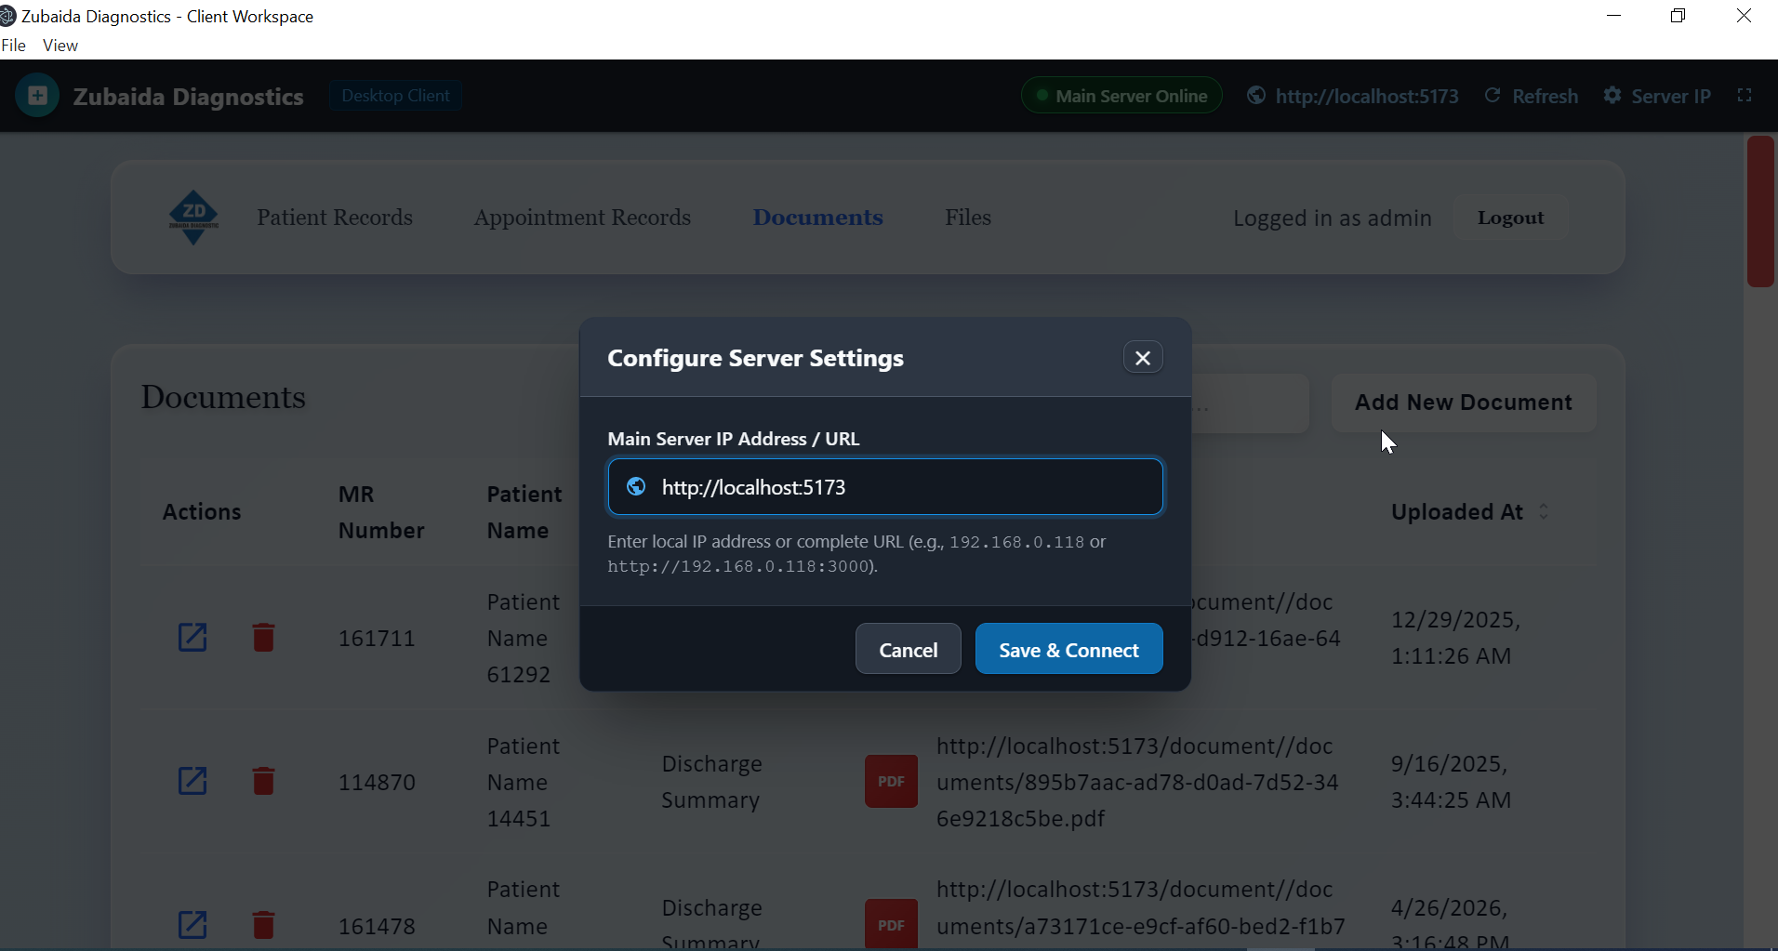
Task: Click the Server IP label
Action: click(1671, 97)
